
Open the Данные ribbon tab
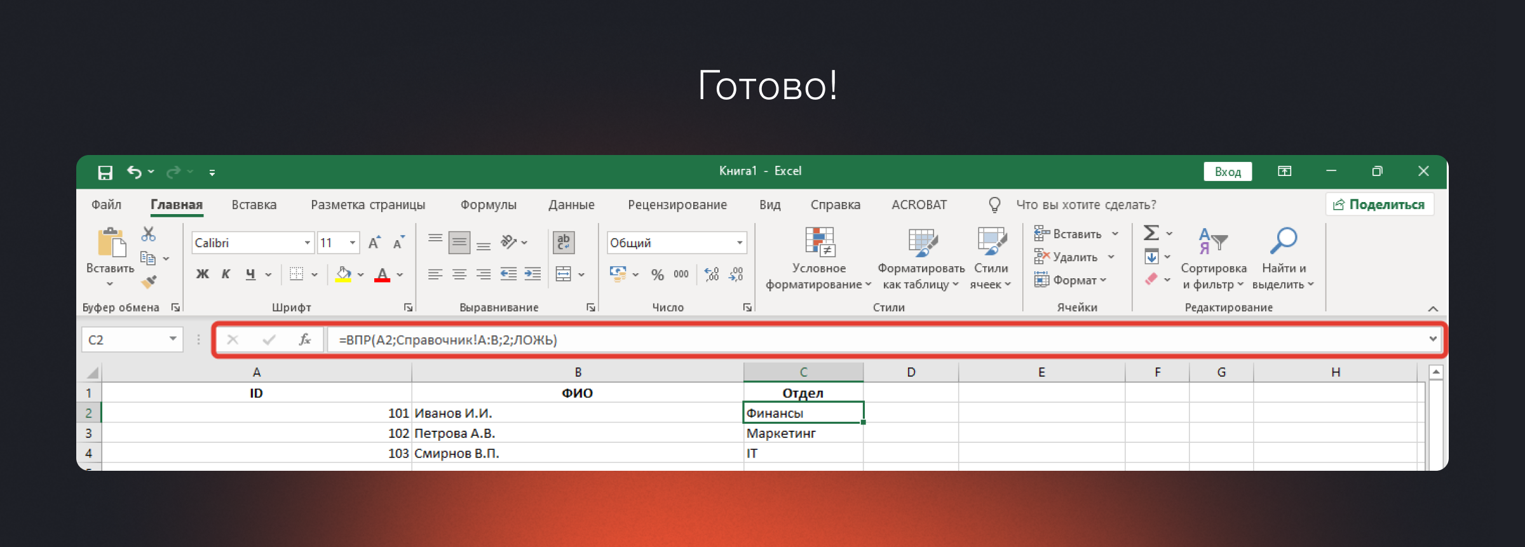point(571,205)
